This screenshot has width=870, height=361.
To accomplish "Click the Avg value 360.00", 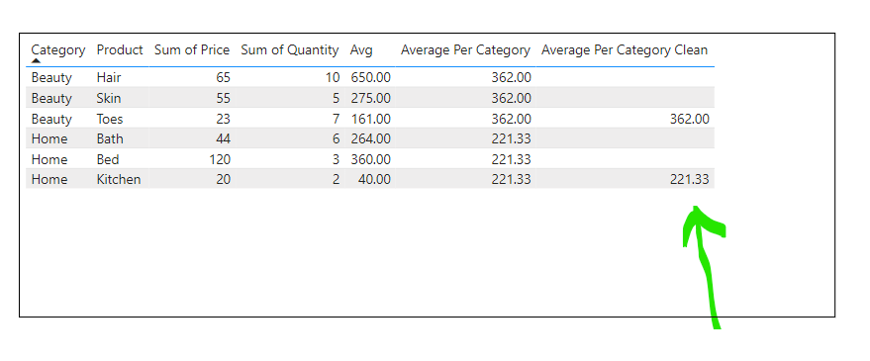I will [370, 159].
